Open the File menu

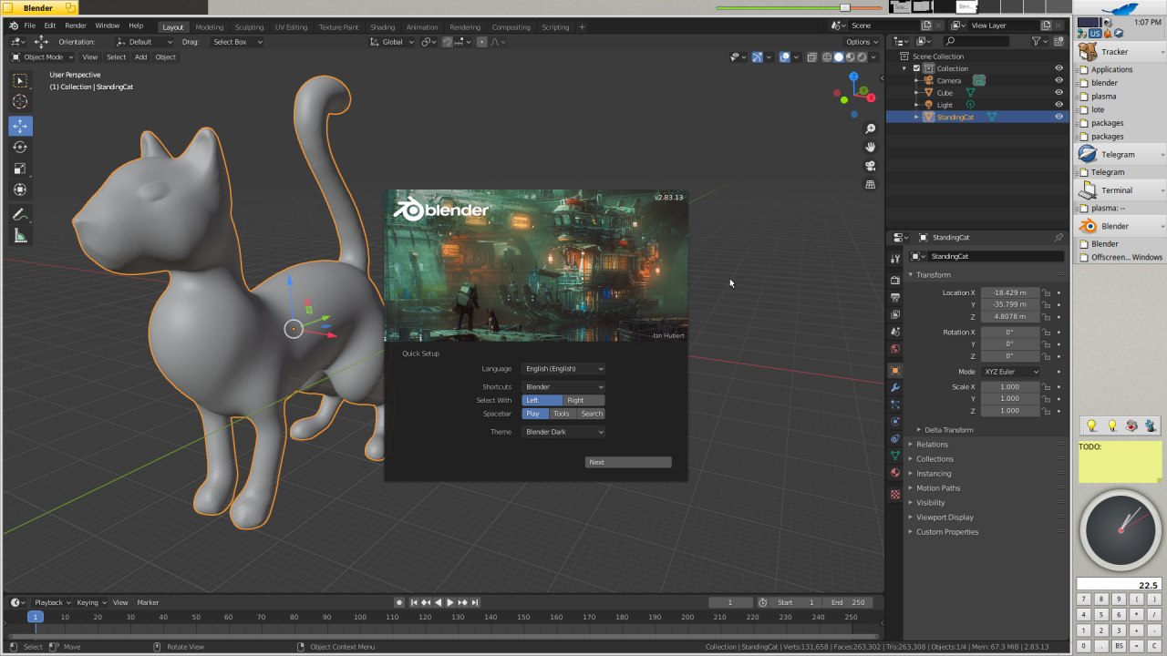pyautogui.click(x=30, y=26)
